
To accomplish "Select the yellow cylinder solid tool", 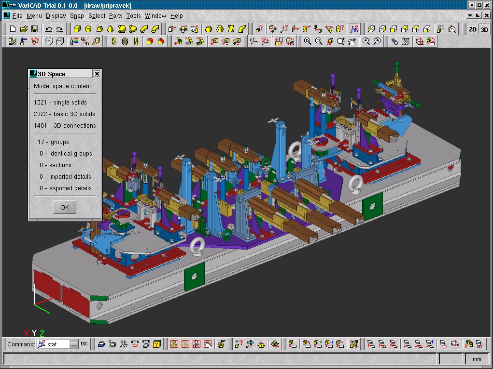I will pyautogui.click(x=87, y=29).
